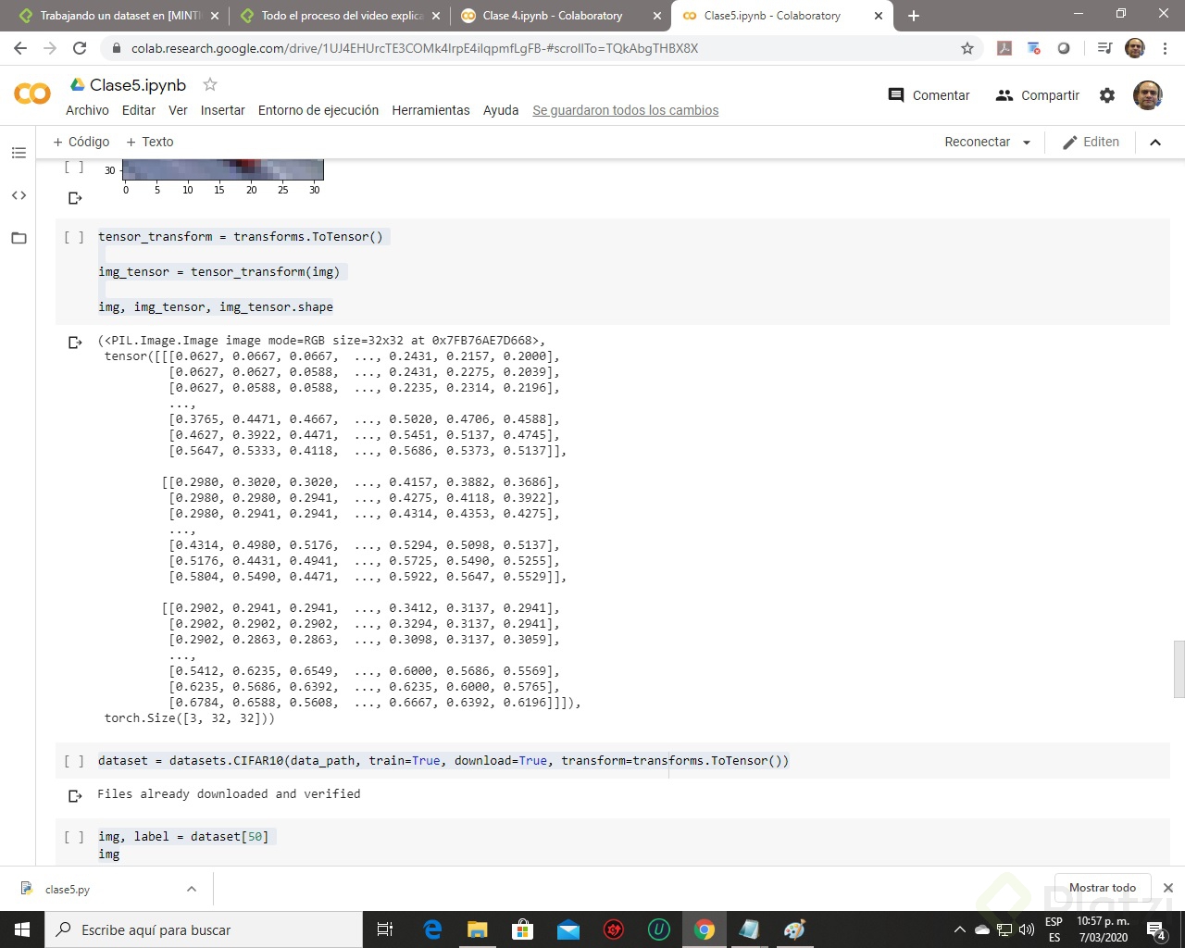Click the Colab logo
Viewport: 1185px width, 948px height.
(32, 94)
